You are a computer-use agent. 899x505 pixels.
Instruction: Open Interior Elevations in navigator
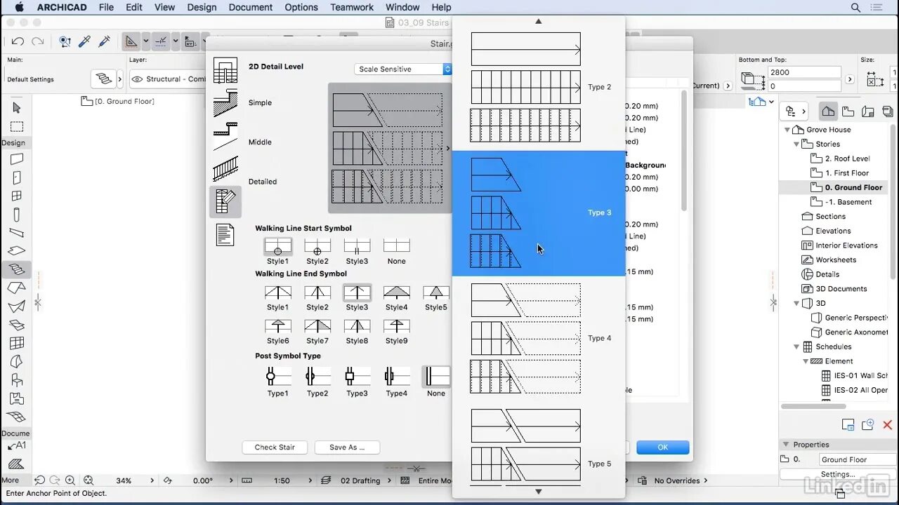point(846,245)
